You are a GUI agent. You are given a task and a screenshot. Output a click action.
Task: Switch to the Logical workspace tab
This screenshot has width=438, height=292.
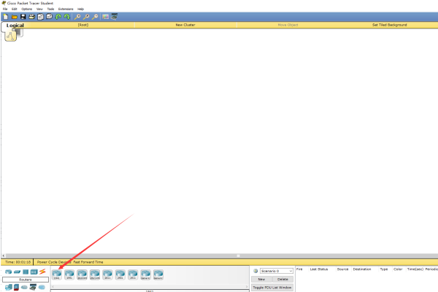click(x=15, y=26)
